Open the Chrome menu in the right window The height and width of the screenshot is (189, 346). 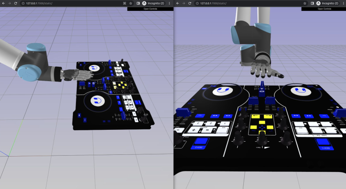(343, 4)
